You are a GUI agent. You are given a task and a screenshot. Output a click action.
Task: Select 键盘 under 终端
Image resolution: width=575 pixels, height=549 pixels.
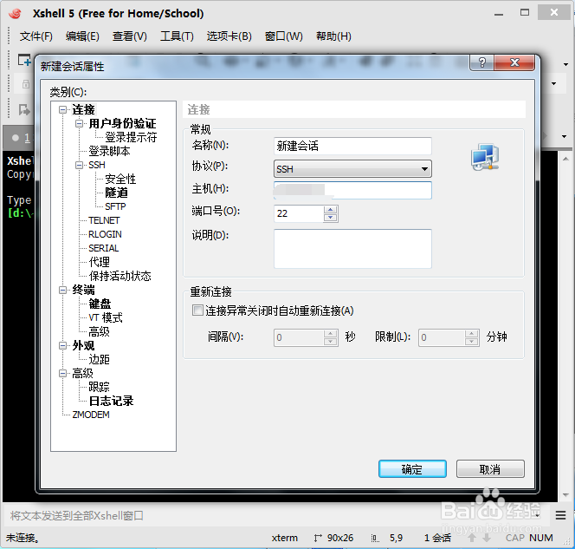coord(100,304)
